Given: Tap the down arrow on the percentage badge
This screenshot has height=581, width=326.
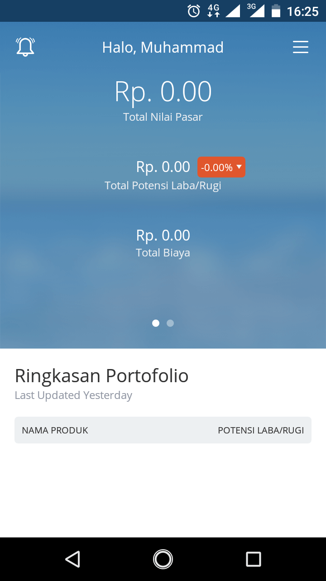Looking at the screenshot, I should [239, 167].
